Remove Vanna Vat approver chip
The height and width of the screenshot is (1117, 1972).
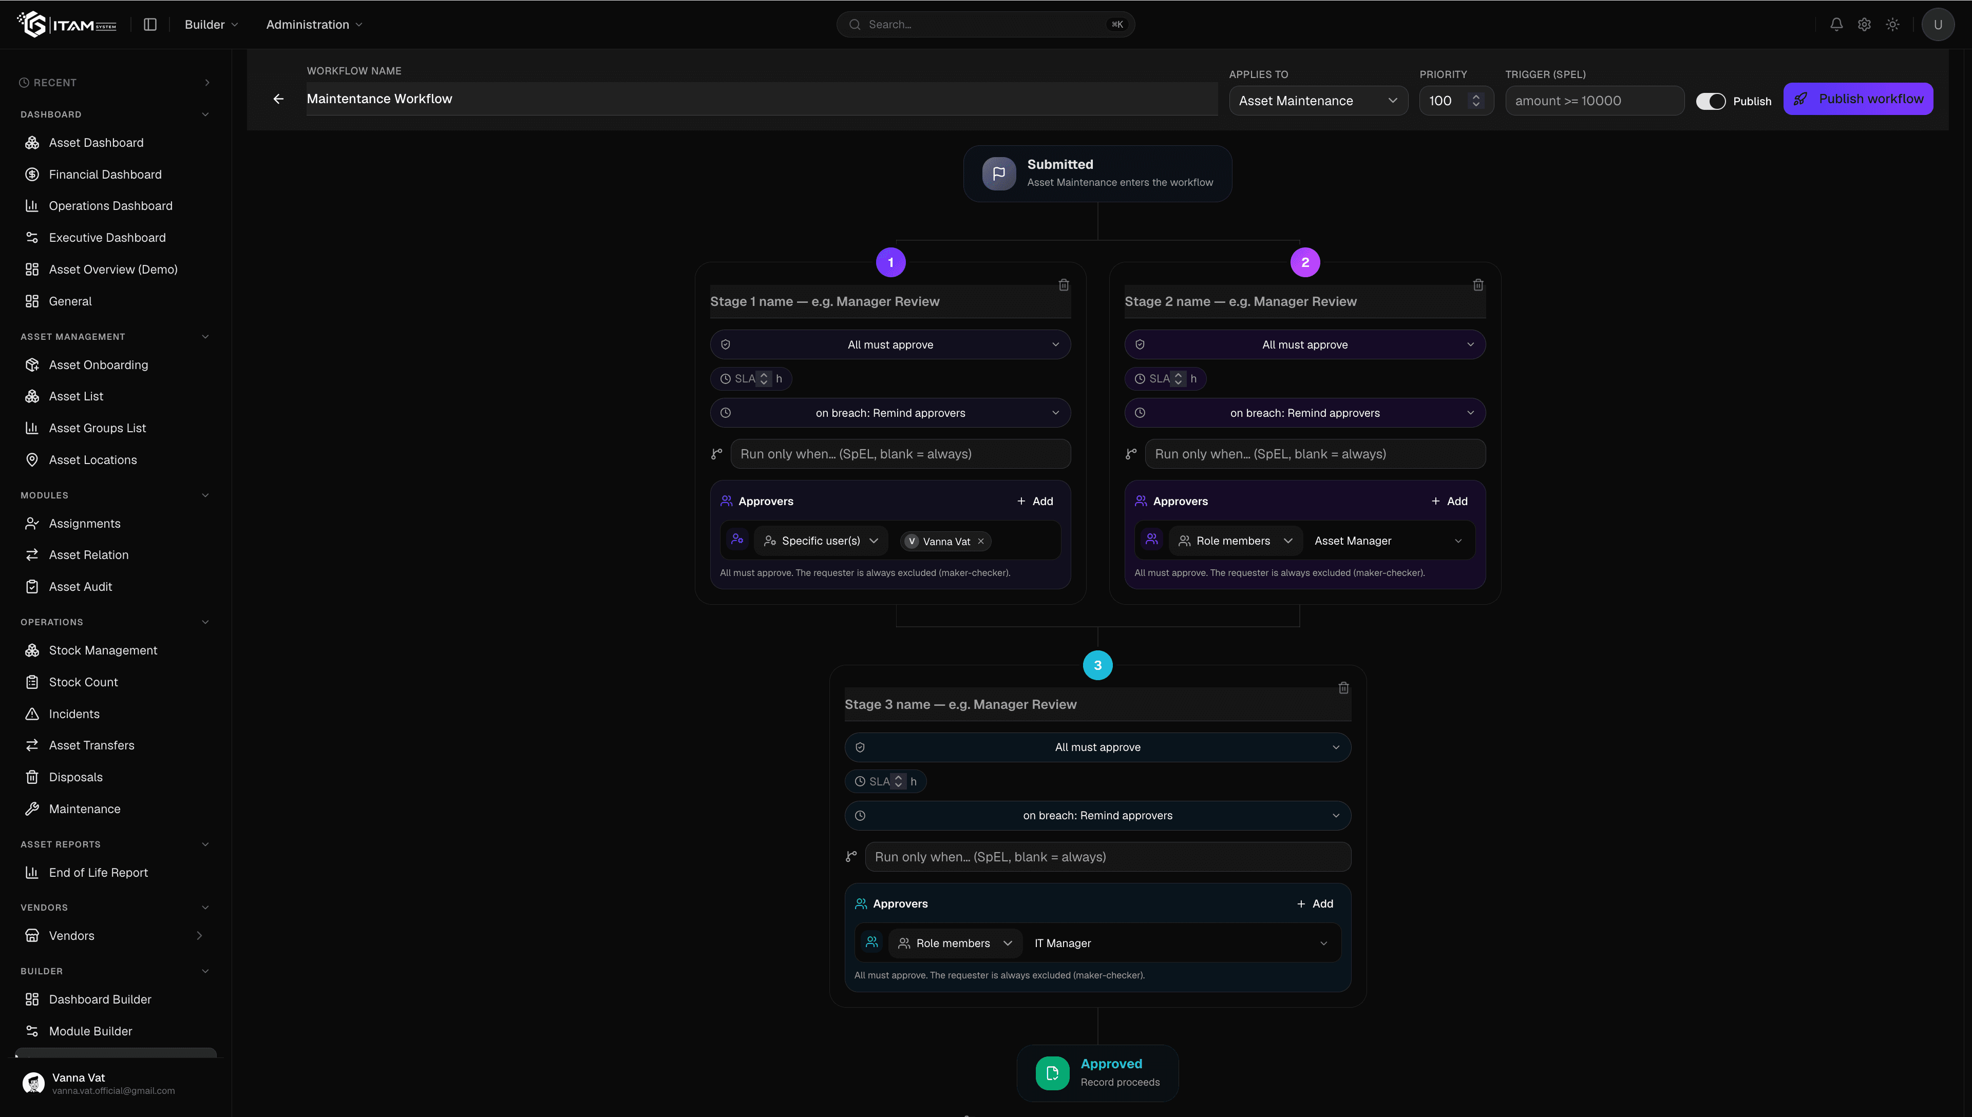981,541
